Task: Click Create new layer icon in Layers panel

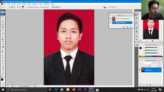Action: [157, 85]
